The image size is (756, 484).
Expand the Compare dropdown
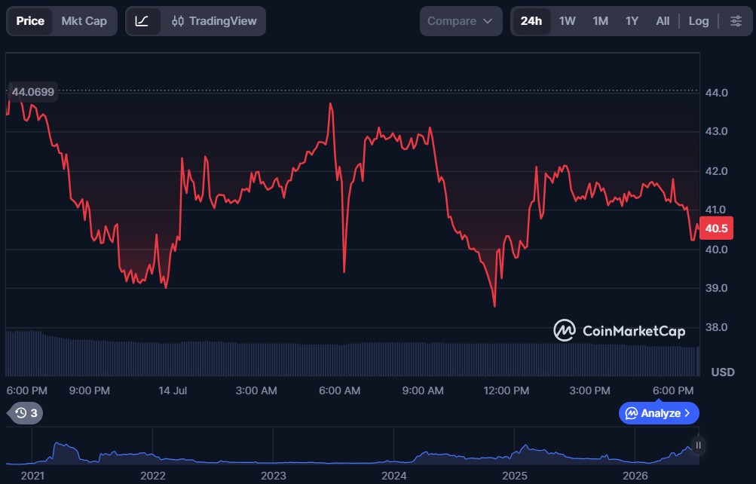(461, 21)
